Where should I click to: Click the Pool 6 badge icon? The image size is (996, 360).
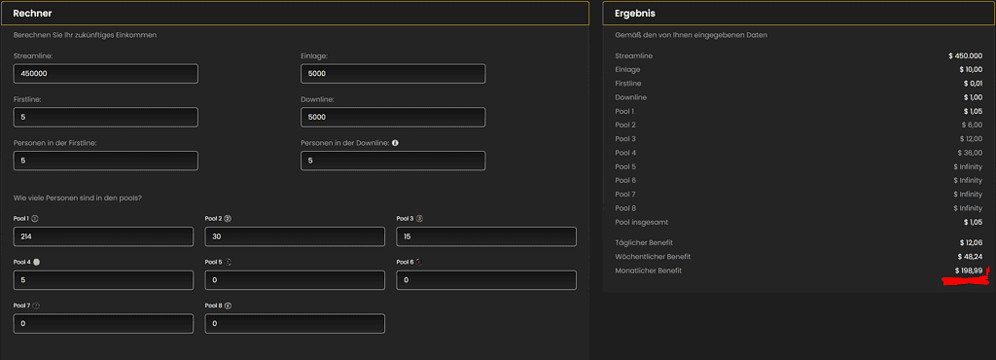click(x=419, y=262)
